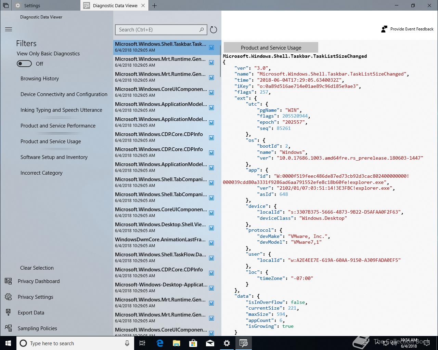Click Clear Selection link
Viewport: 438px width, 350px height.
tap(37, 268)
